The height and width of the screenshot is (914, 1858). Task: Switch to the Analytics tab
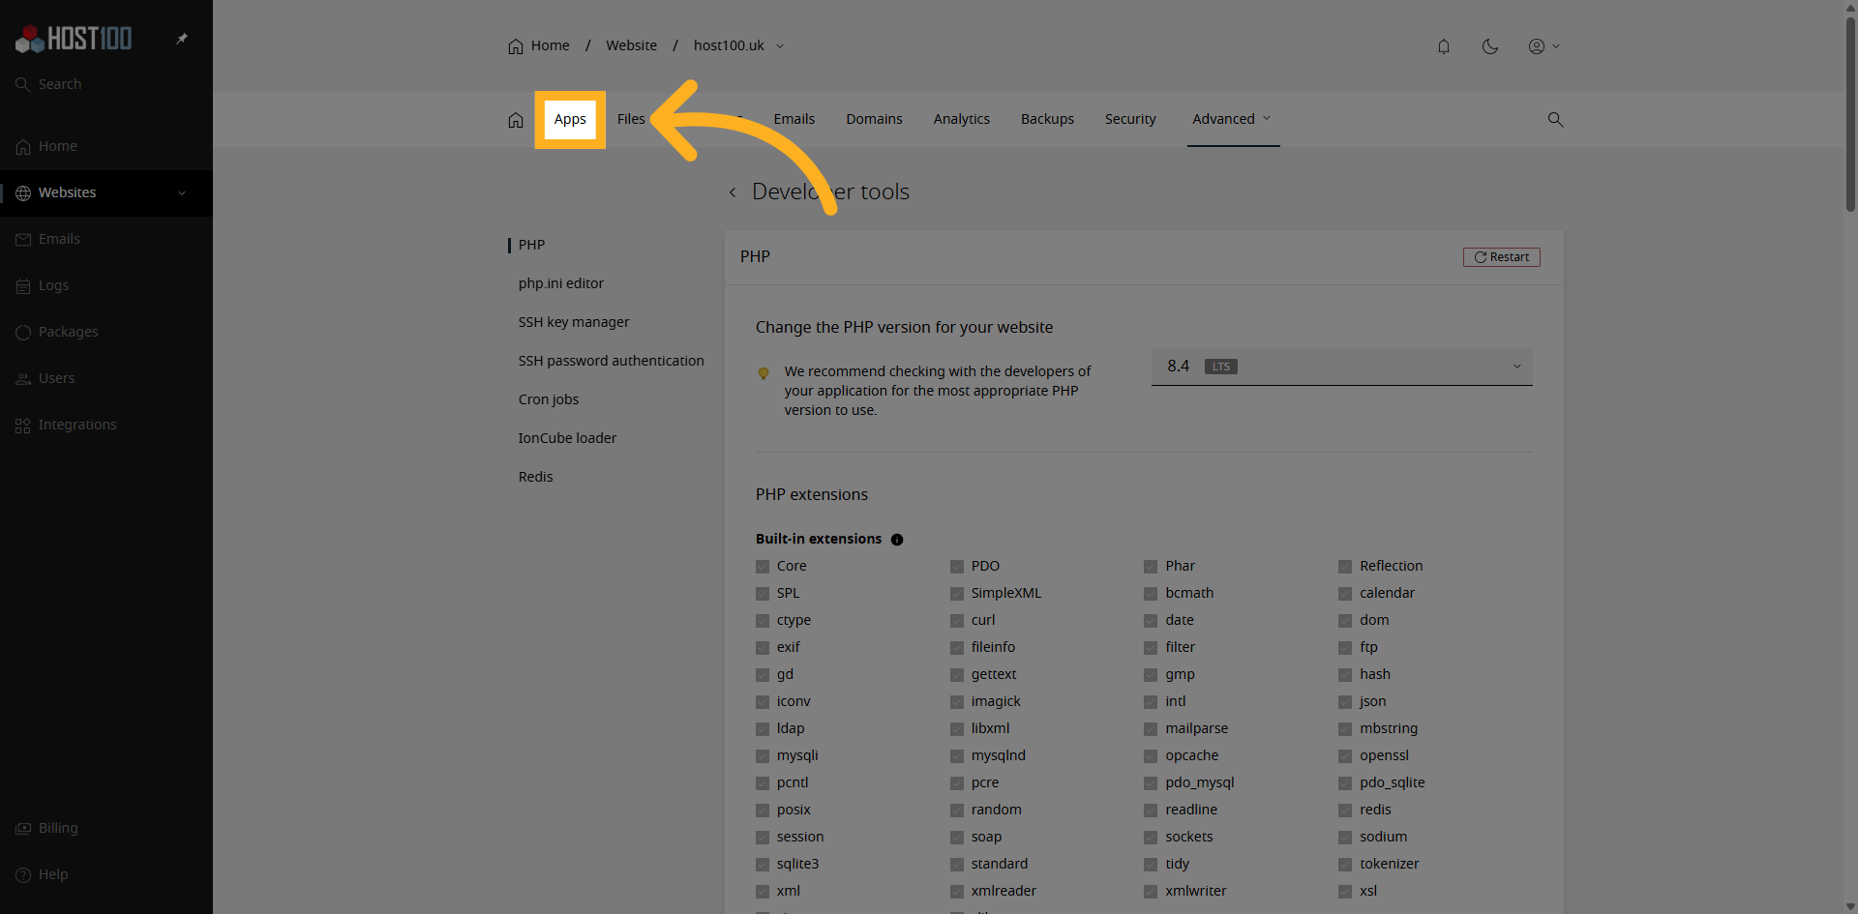pos(961,119)
